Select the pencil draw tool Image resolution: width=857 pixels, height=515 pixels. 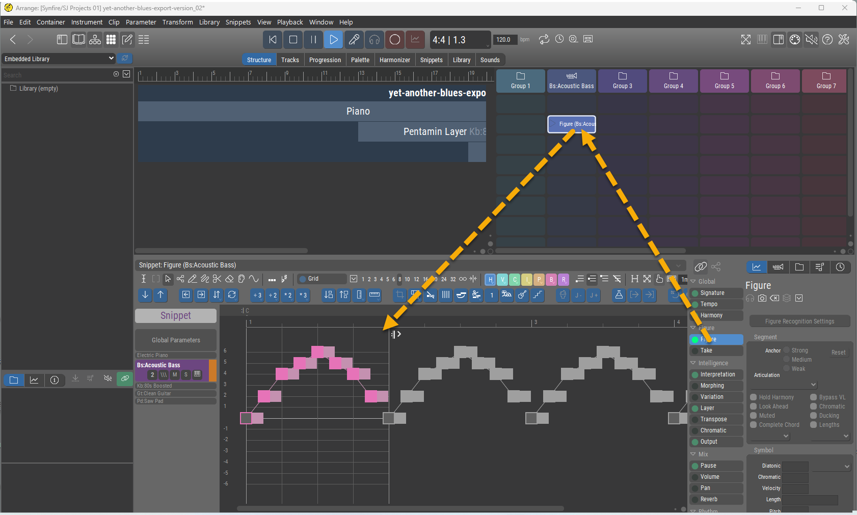(193, 279)
